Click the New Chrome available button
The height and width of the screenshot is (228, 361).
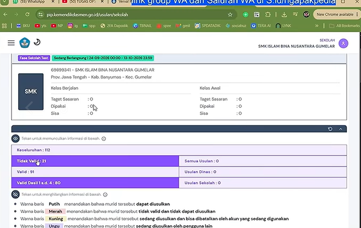tap(336, 15)
